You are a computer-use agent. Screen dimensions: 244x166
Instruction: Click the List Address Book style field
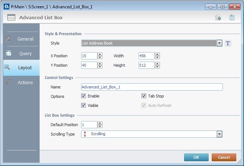149,43
